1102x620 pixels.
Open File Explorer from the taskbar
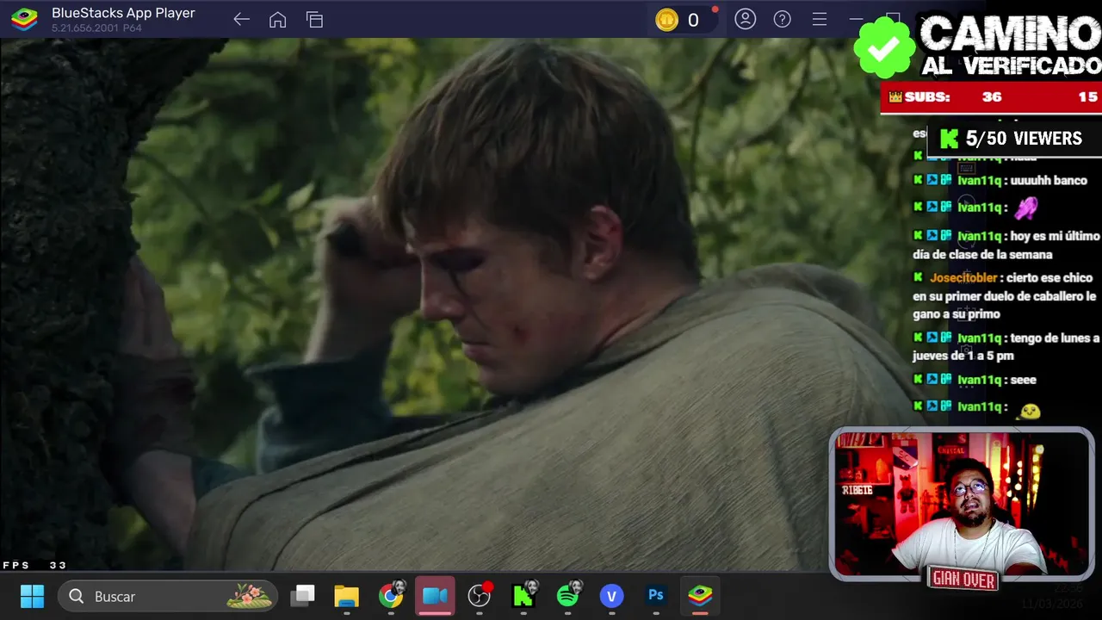pos(346,596)
